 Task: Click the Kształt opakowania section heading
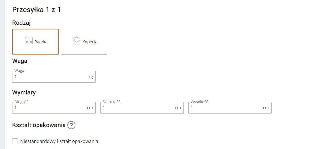tap(38, 125)
